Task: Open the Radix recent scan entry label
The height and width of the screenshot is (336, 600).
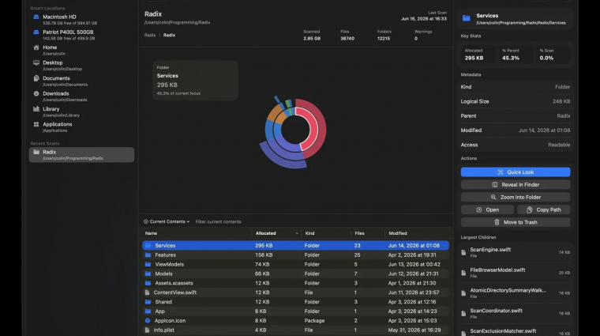Action: 50,152
